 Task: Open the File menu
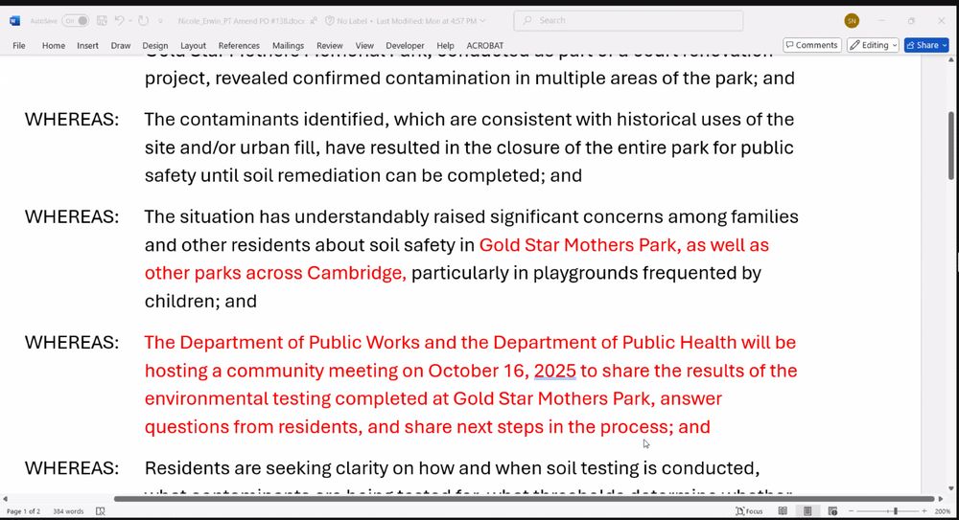pos(19,45)
